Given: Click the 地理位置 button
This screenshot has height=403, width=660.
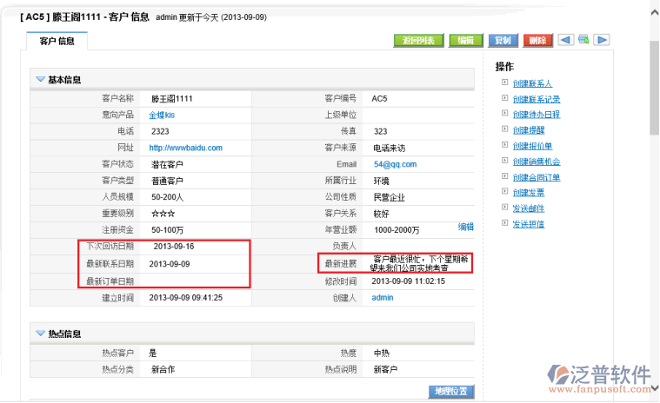Looking at the screenshot, I should (x=451, y=392).
